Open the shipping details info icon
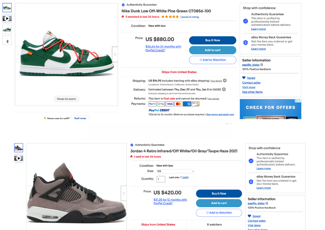Viewport: 325px width, 230px height. pos(224,80)
